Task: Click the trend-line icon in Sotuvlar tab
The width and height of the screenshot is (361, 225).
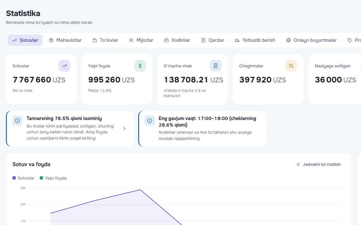Action: 14,40
